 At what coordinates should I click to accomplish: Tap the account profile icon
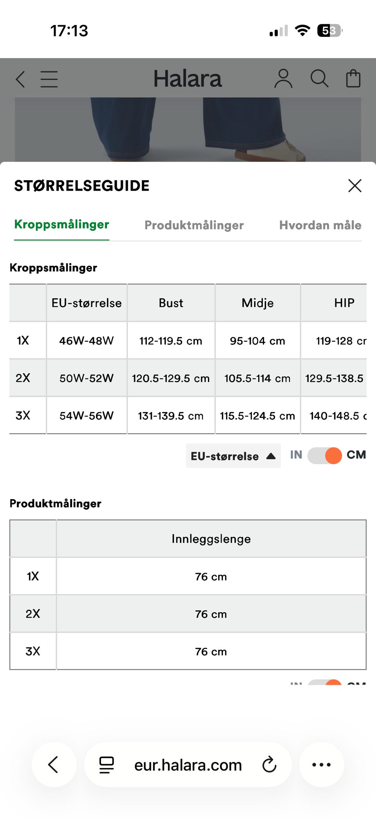(x=283, y=78)
